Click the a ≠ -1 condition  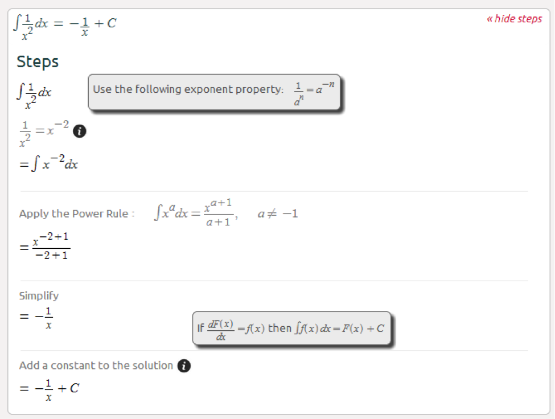(x=278, y=213)
